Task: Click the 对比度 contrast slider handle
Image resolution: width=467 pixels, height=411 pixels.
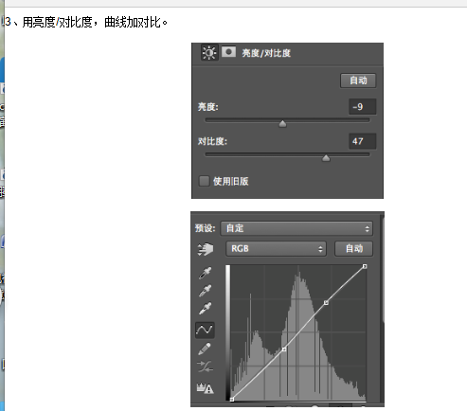Action: click(326, 158)
